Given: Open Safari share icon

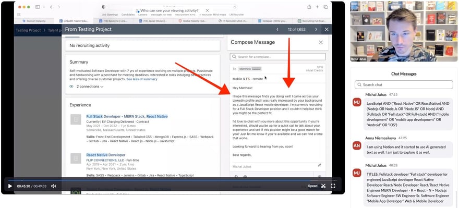Looking at the screenshot, I should (x=309, y=7).
